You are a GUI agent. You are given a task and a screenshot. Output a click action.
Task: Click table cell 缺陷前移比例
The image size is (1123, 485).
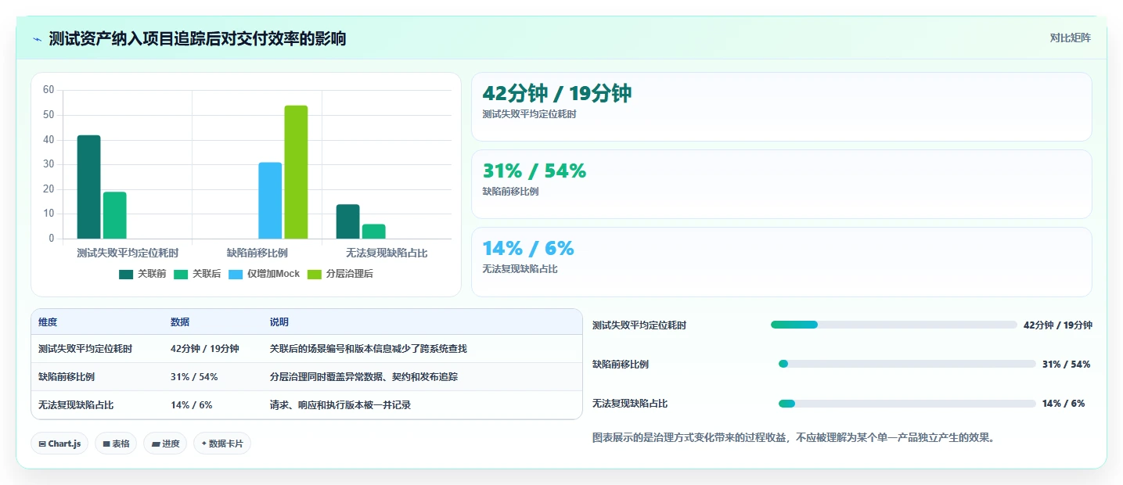pyautogui.click(x=67, y=376)
